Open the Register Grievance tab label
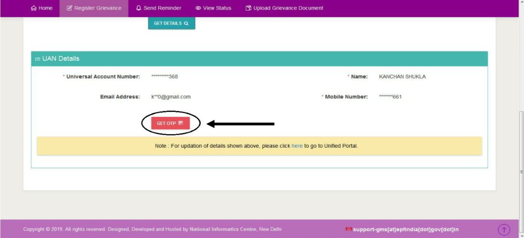This screenshot has height=238, width=524. [x=97, y=8]
